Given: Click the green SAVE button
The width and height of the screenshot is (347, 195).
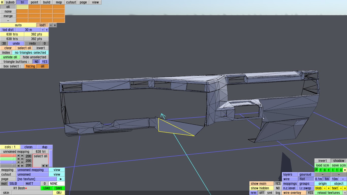Looking at the screenshot, I should tap(59, 188).
